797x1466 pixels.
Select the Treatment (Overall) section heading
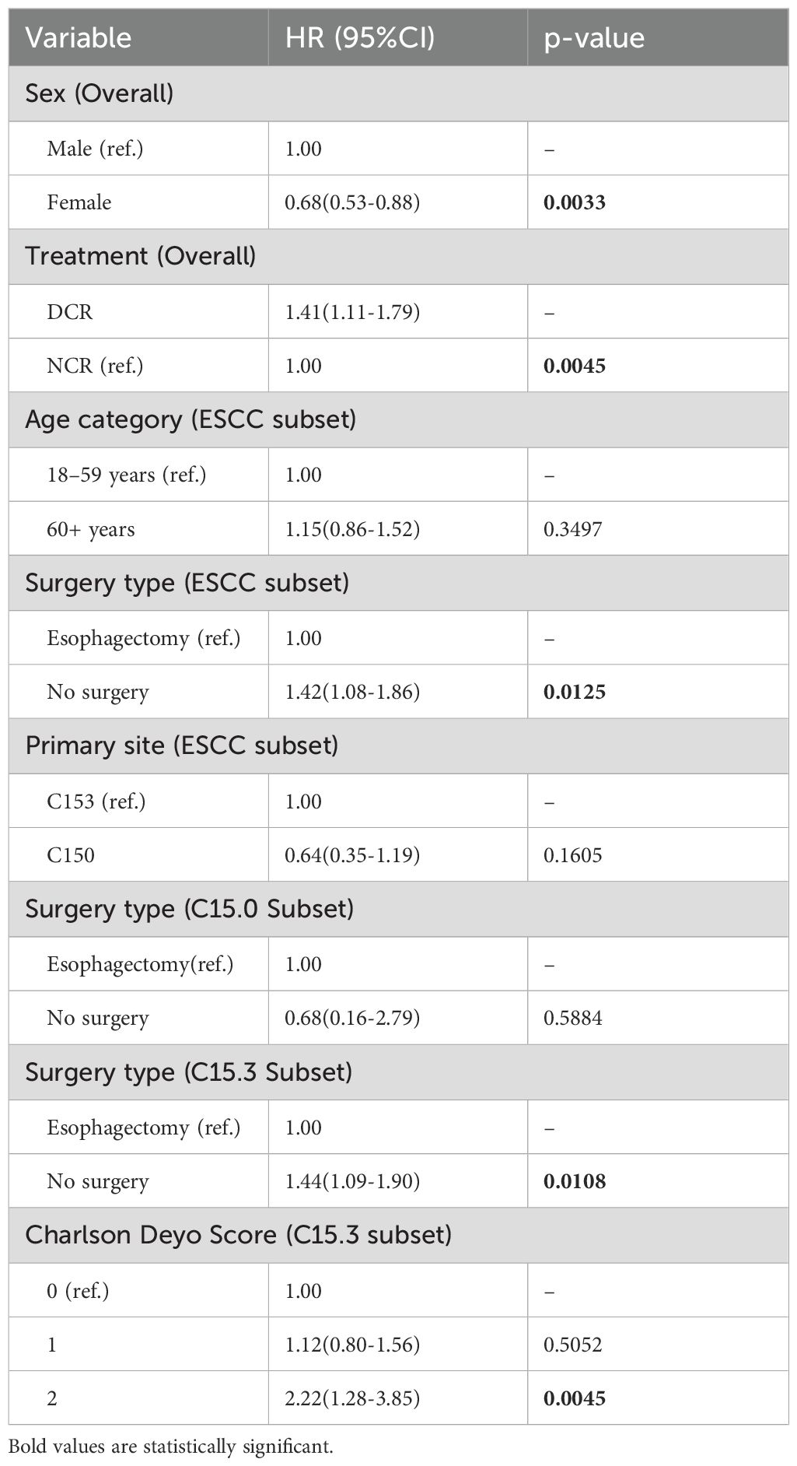tap(141, 256)
